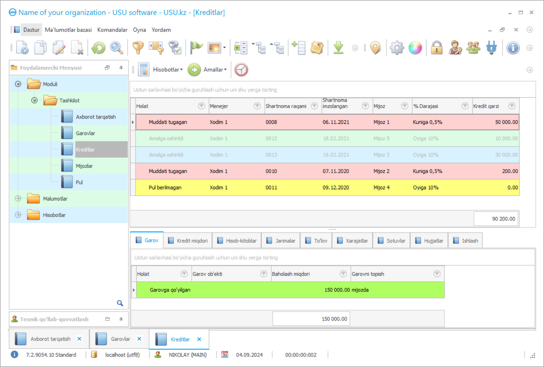Viewport: 544px width, 367px height.
Task: Close the Garovlar window tab
Action: pyautogui.click(x=139, y=339)
